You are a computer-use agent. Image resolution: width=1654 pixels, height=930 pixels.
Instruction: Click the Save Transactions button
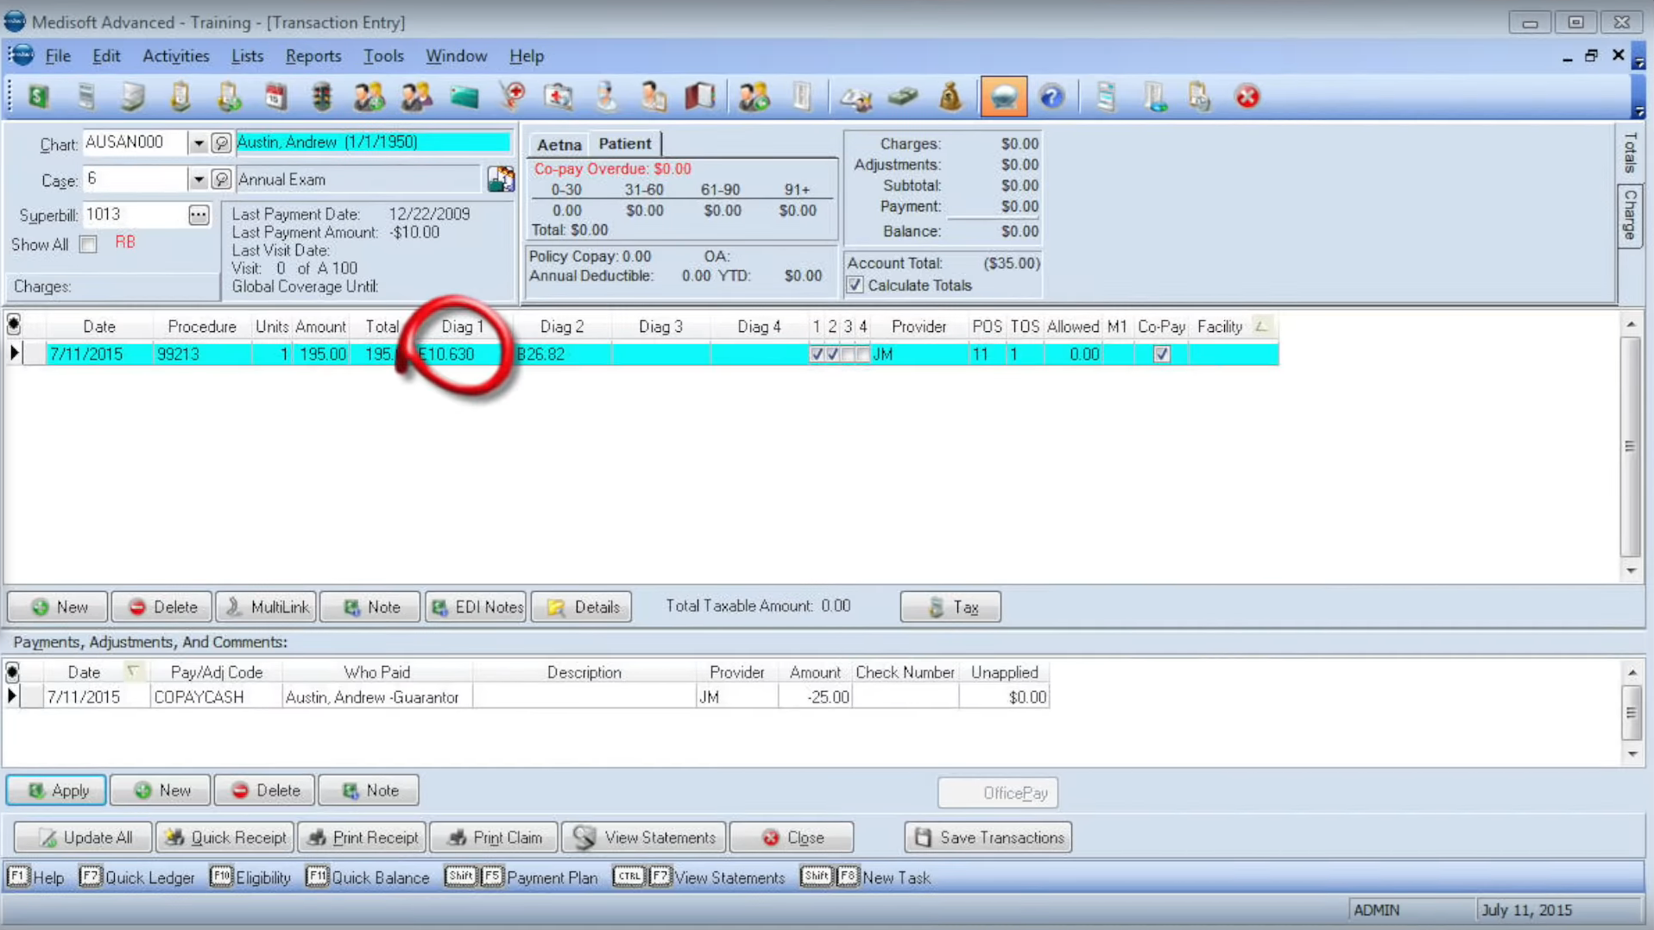pyautogui.click(x=988, y=838)
